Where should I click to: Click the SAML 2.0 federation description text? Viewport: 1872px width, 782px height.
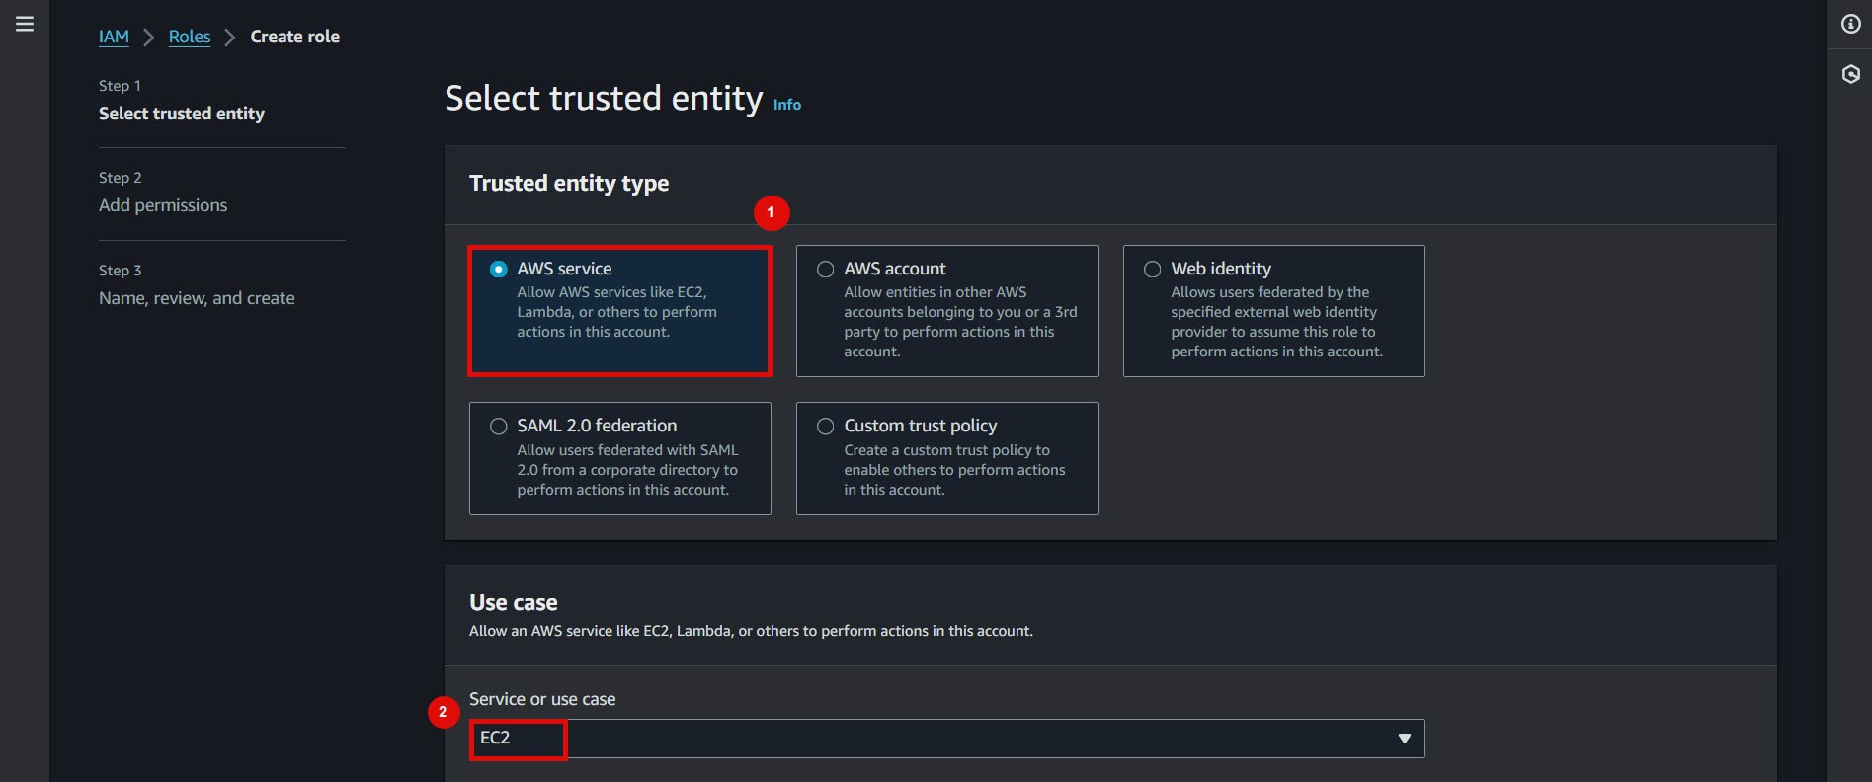coord(627,470)
